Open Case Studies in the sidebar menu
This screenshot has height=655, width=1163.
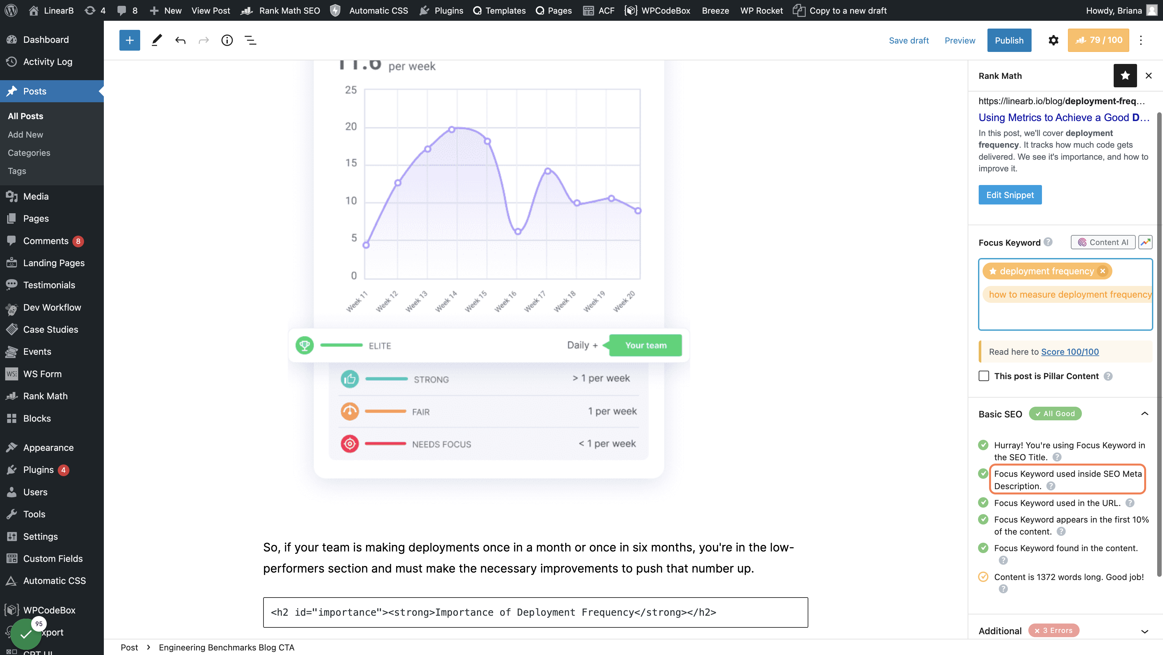(51, 329)
